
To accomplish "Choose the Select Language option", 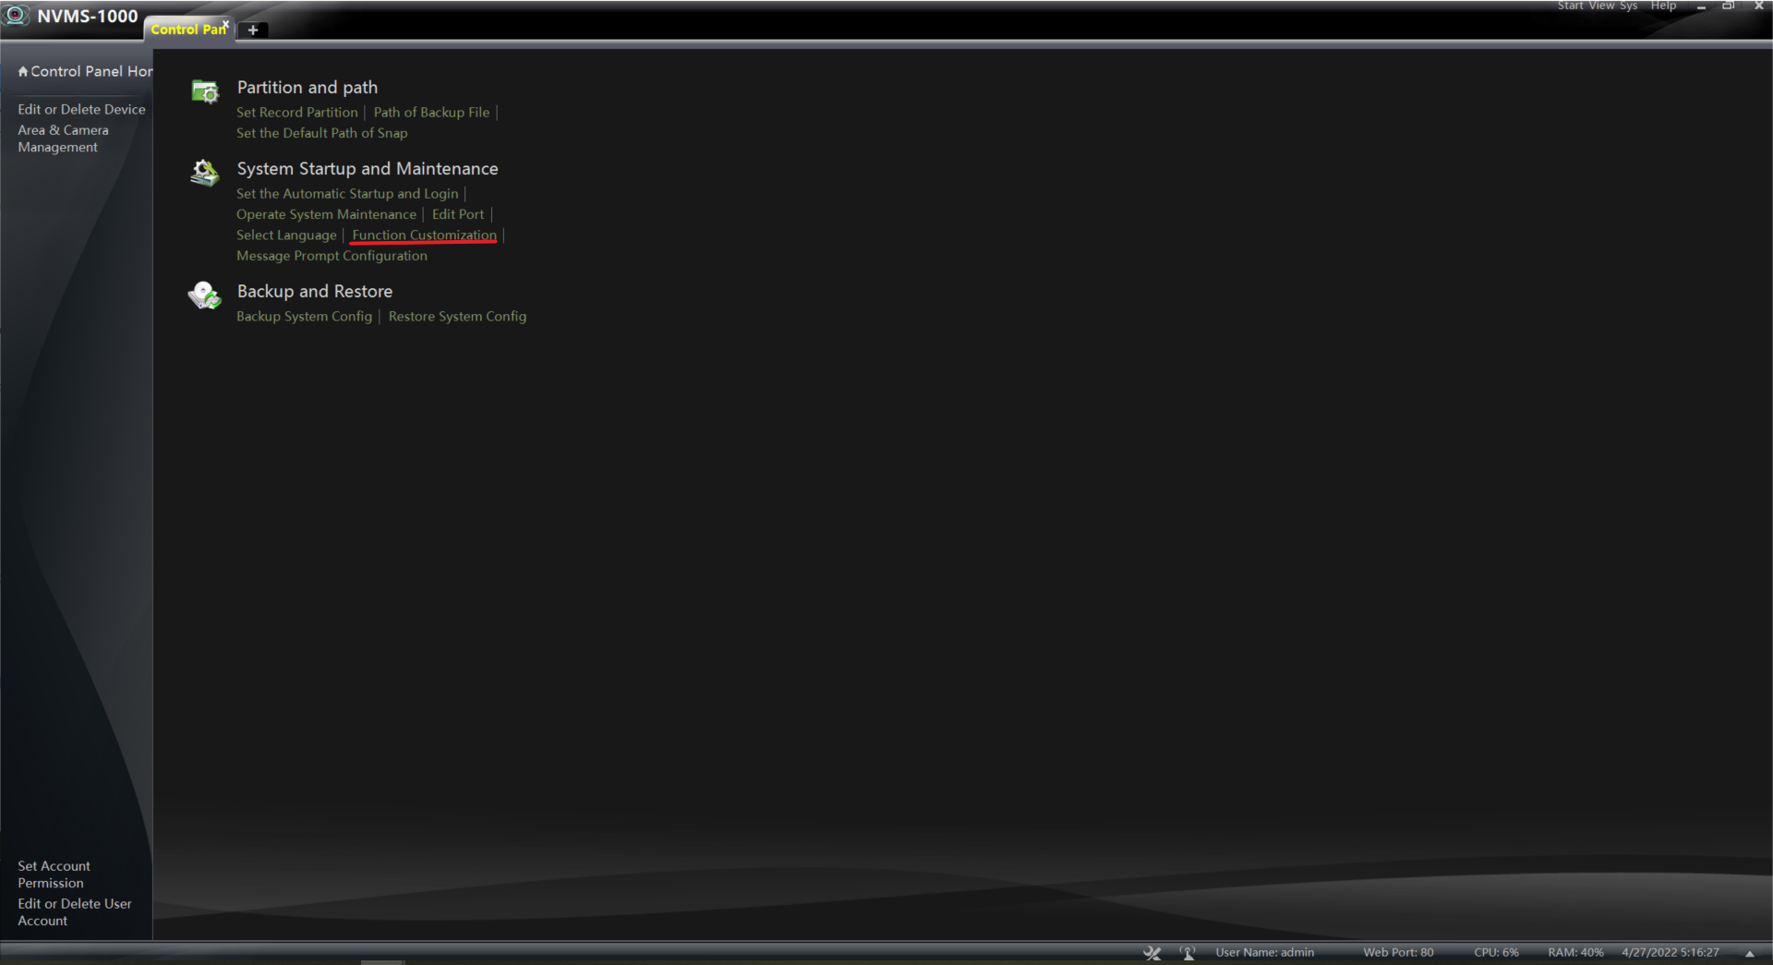I will (x=286, y=235).
